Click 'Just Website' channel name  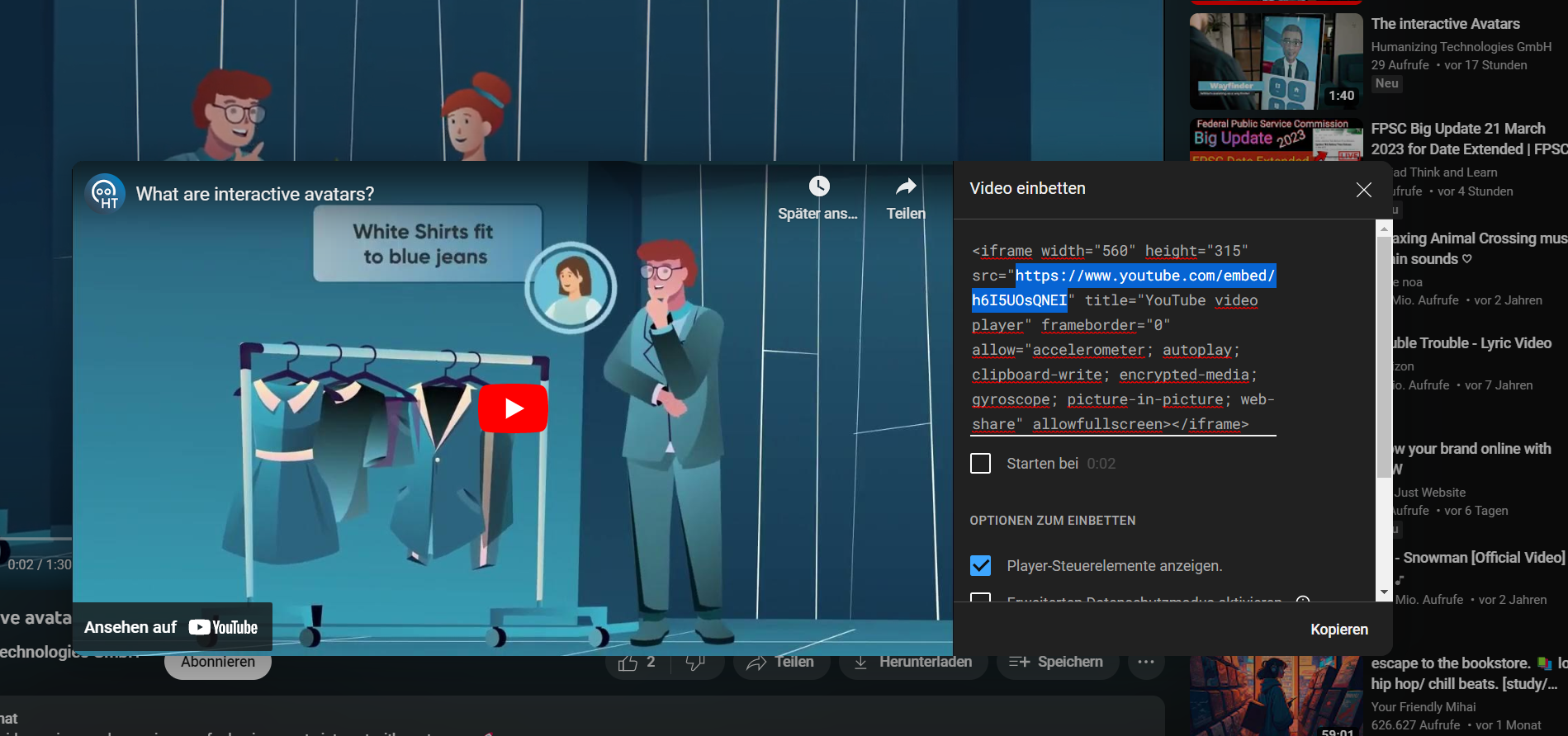coord(1429,493)
